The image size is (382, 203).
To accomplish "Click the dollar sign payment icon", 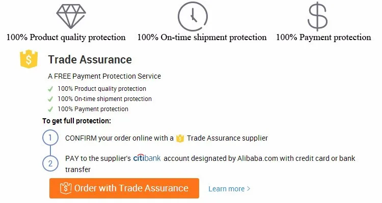I will pos(318,16).
